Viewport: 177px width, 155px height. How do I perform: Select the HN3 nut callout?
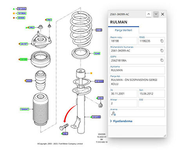click(100, 98)
